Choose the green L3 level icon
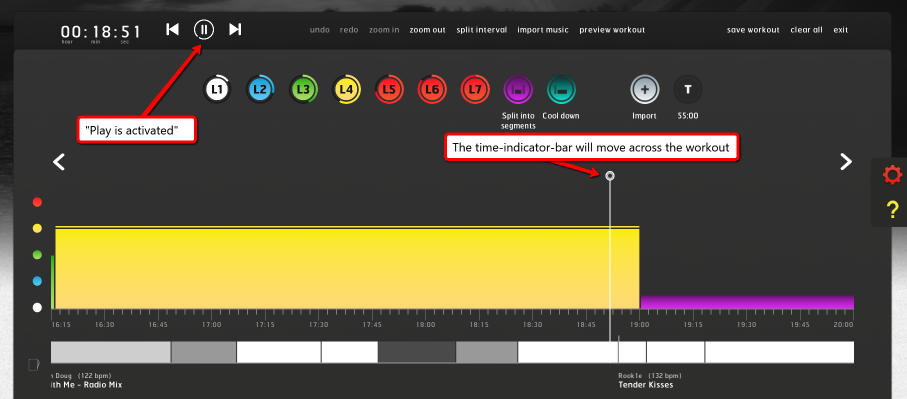The width and height of the screenshot is (907, 399). (303, 89)
